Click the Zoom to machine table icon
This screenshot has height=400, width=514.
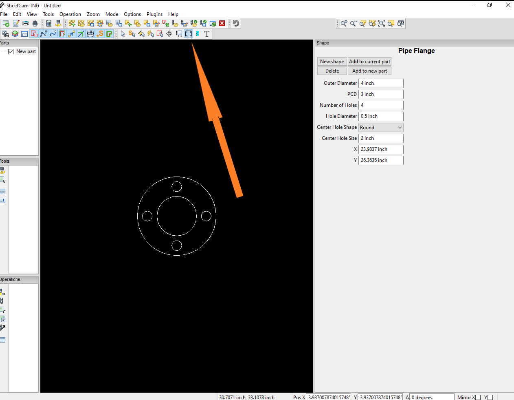(x=400, y=24)
